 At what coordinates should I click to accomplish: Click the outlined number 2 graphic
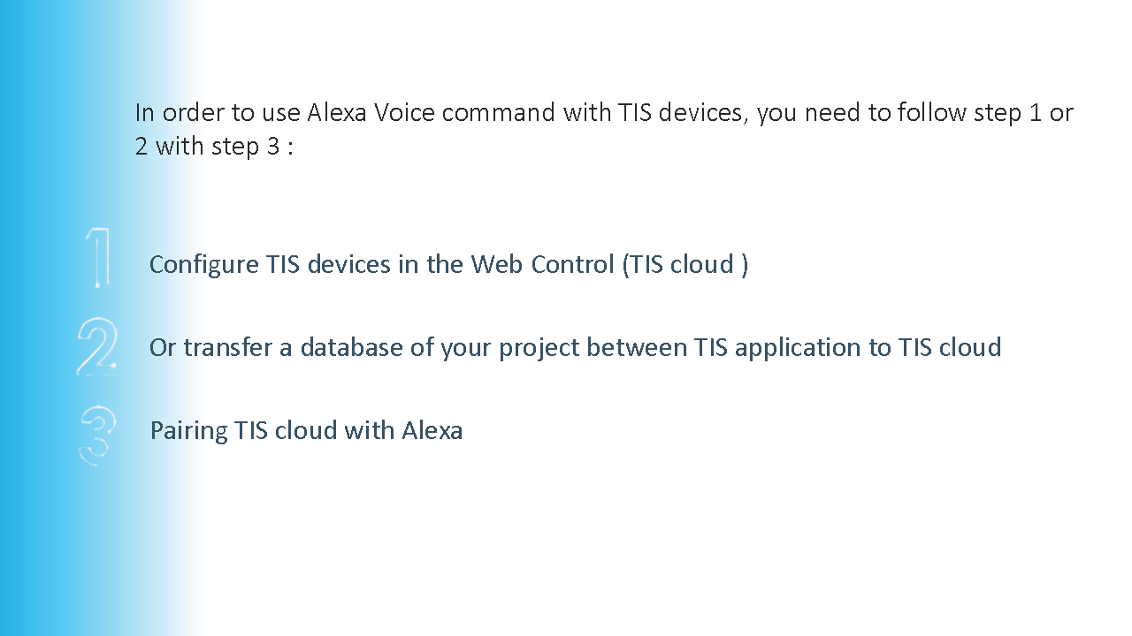click(97, 347)
